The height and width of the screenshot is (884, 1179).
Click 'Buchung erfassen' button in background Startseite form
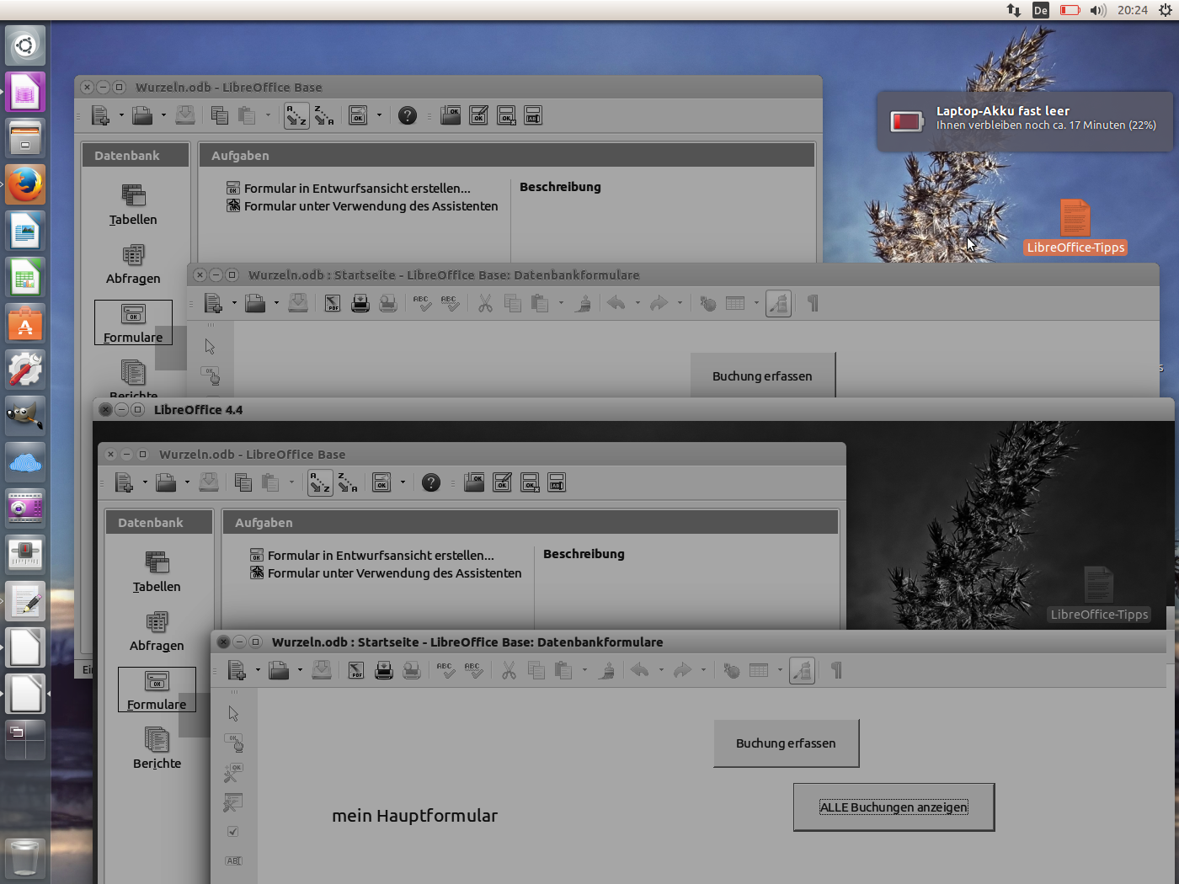coord(762,375)
